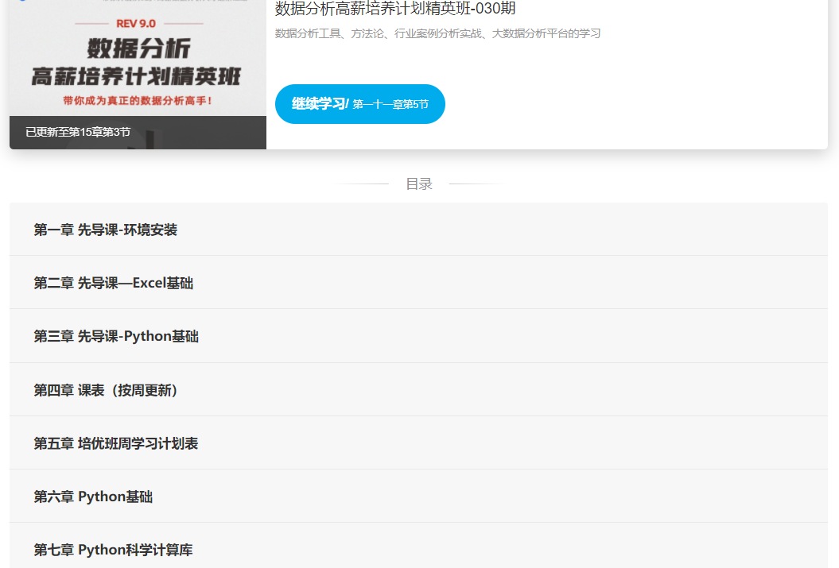The height and width of the screenshot is (568, 839).
Task: Expand 第一章 先导课-环境安装
Action: pos(418,230)
